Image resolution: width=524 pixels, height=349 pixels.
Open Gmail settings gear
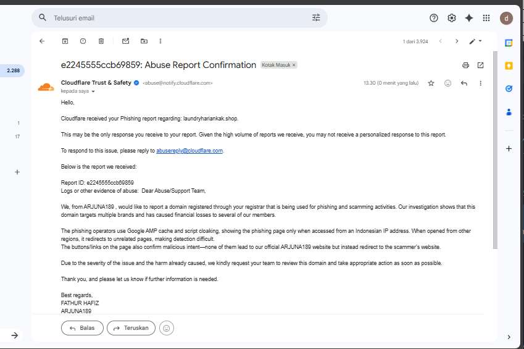coord(452,18)
